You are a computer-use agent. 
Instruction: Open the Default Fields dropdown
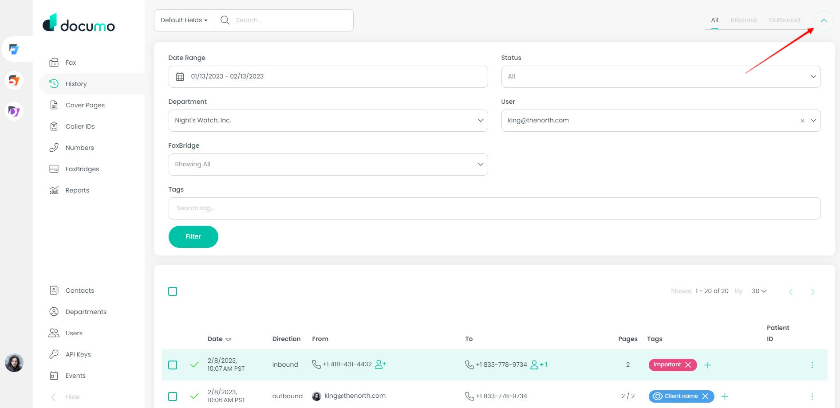pyautogui.click(x=184, y=20)
